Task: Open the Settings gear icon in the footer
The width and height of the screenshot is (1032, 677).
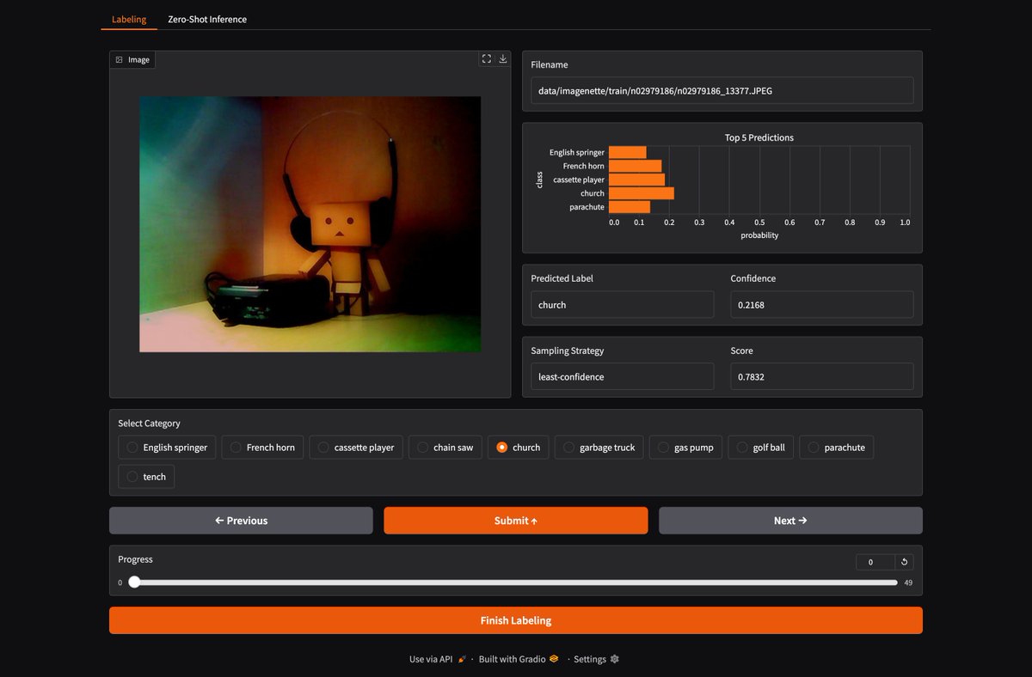Action: 614,659
